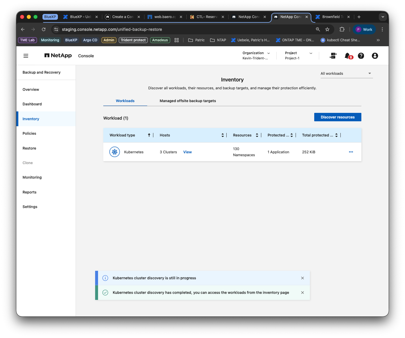
Task: Open the notifications bell icon
Action: (x=348, y=56)
